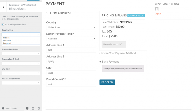Select the Bank Payment radio button
Screen dimensions: 195x111
click(x=100, y=62)
